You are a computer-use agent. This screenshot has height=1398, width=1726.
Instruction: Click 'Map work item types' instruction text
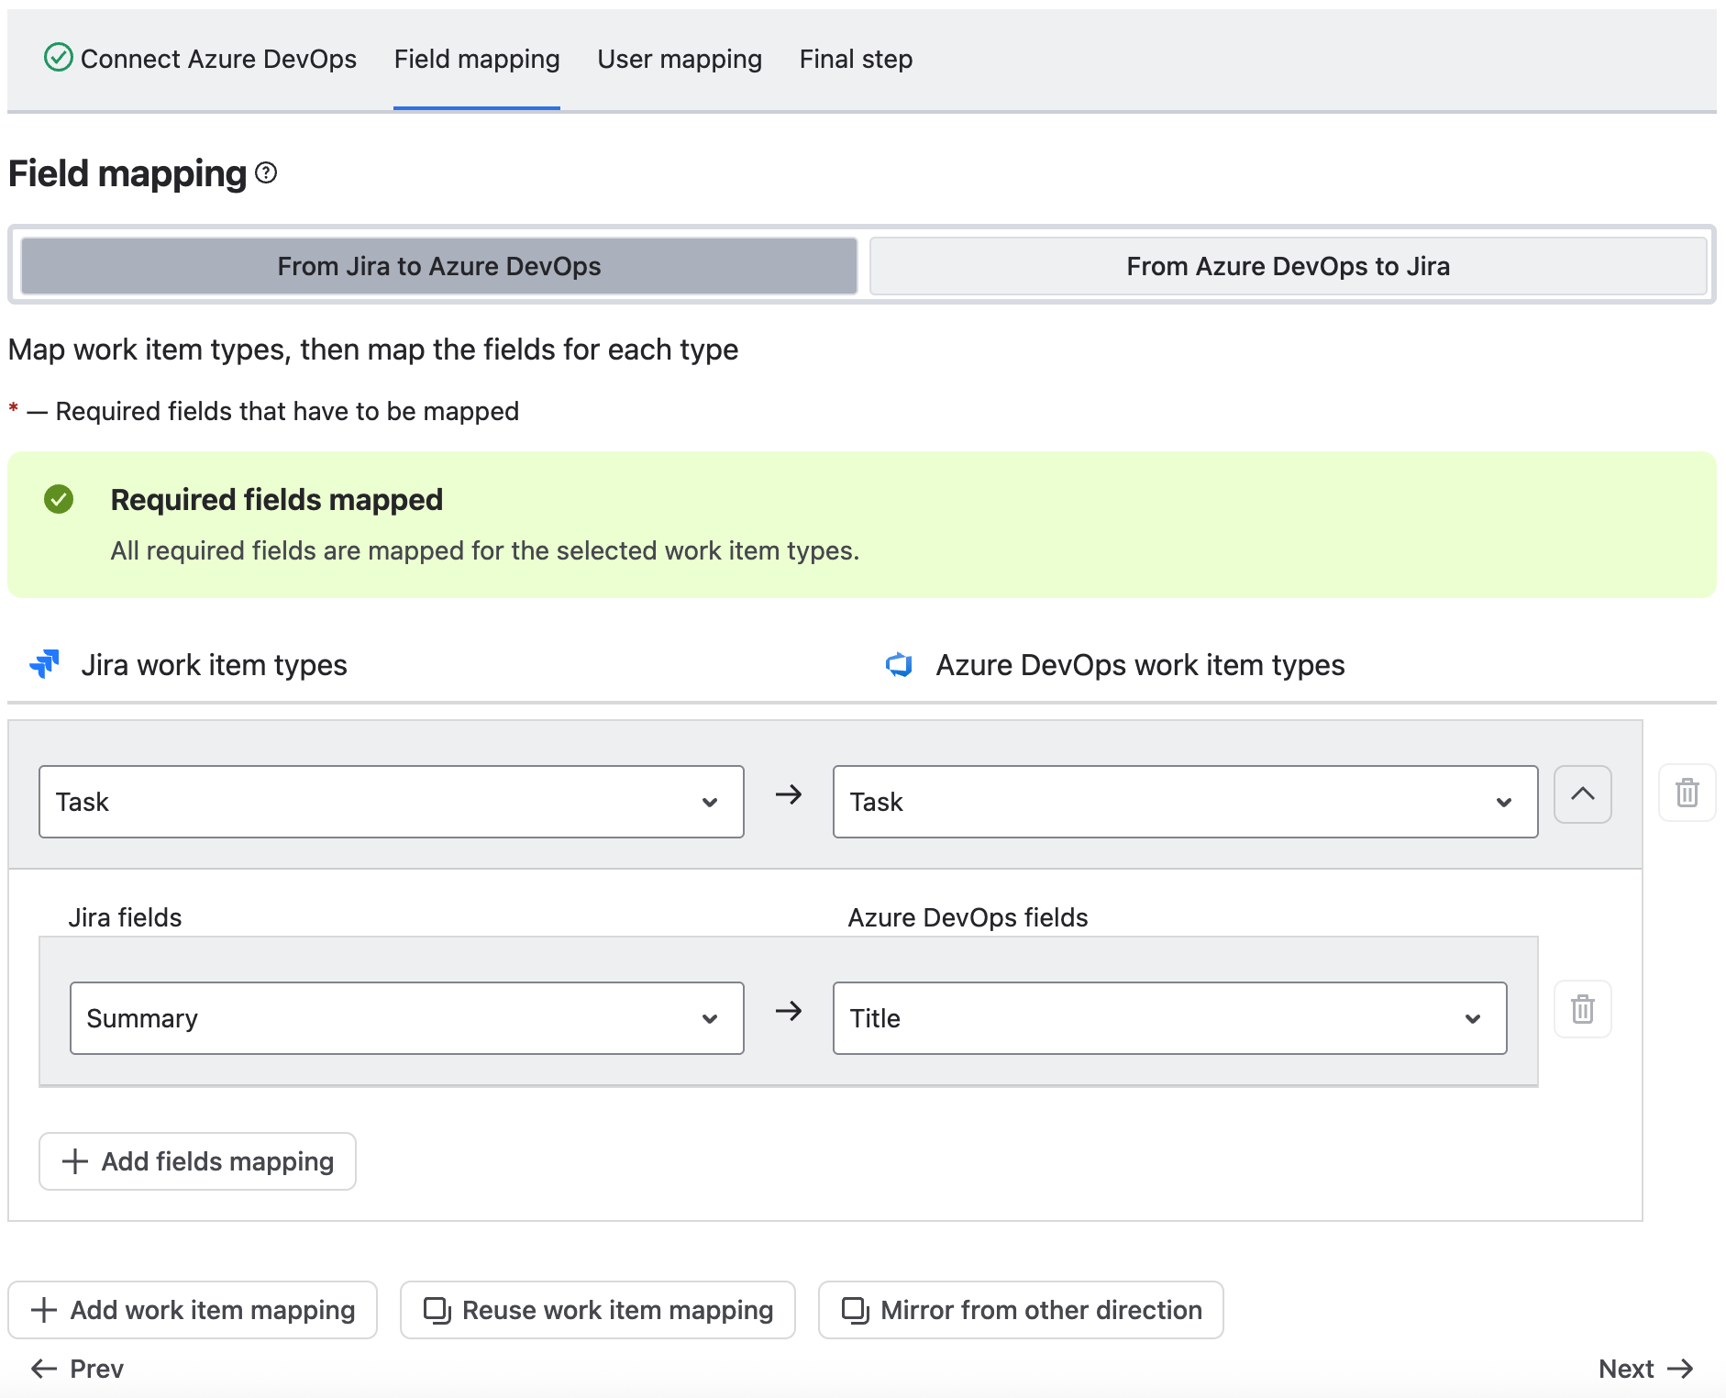pos(373,349)
